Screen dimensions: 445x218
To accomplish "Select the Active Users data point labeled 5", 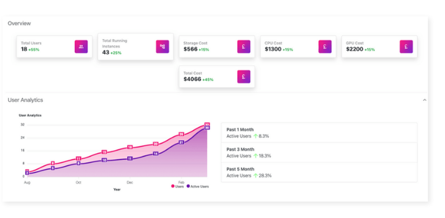I will (x=53, y=168).
